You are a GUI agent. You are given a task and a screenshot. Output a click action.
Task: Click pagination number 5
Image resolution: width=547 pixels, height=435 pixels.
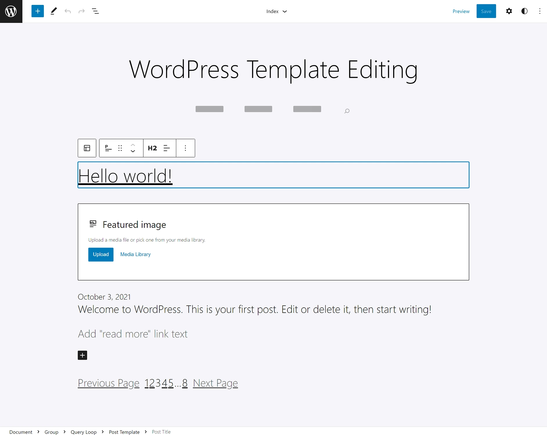pyautogui.click(x=171, y=383)
